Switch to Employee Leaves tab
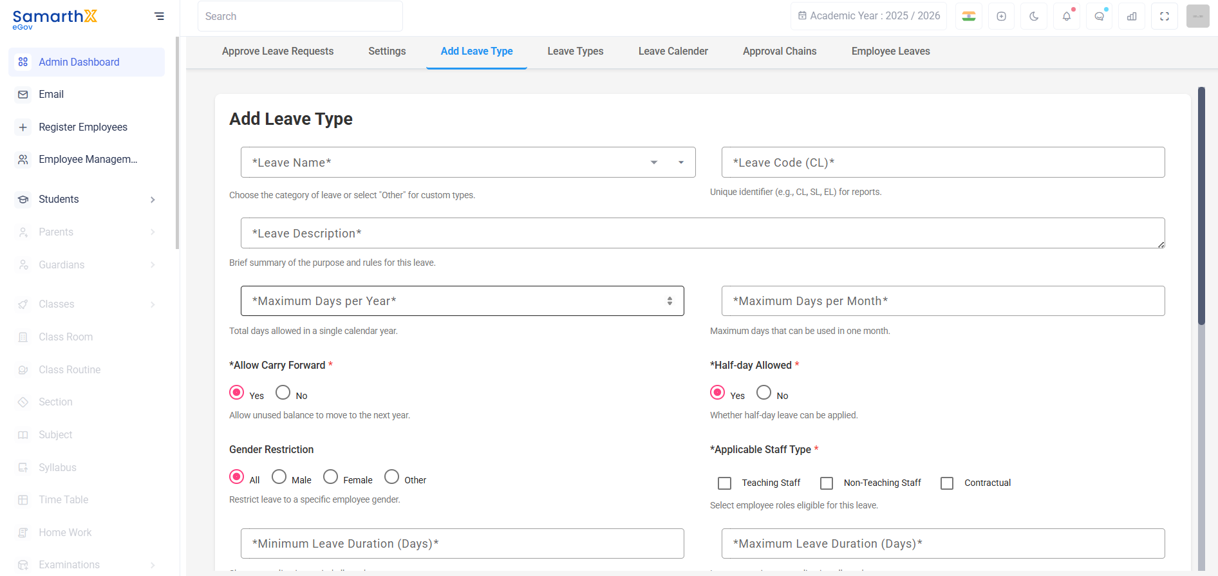 891,51
